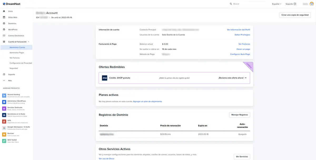Viewport: 316px width, 160px height.
Task: Click Crear una copia de seguridad
Action: point(295,15)
